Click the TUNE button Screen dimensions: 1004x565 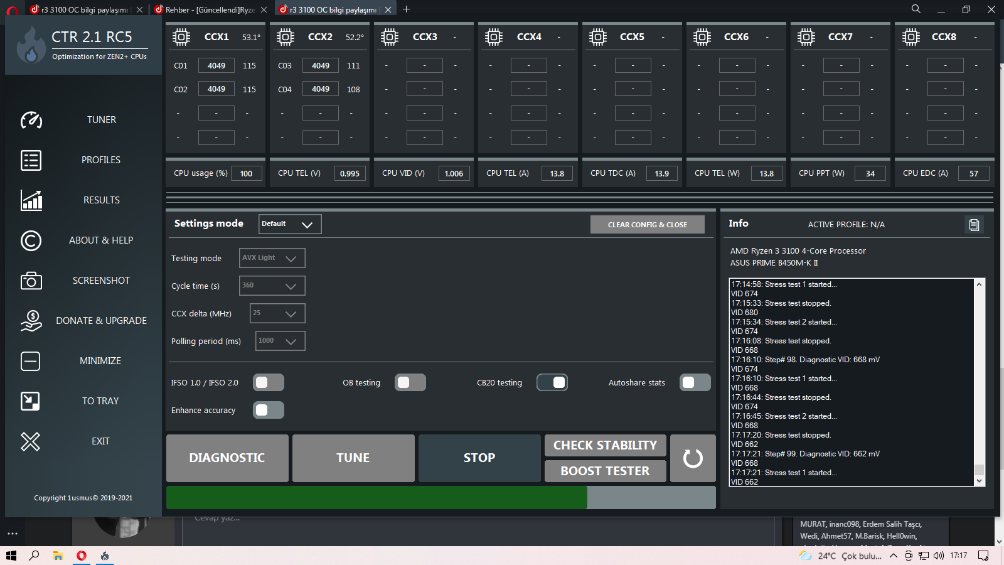pos(353,458)
